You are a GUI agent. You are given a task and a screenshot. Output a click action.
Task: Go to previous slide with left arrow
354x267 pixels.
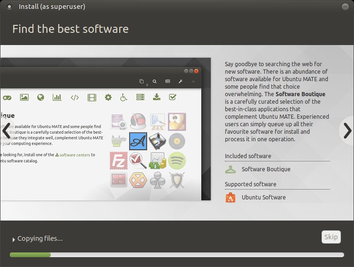click(6, 130)
